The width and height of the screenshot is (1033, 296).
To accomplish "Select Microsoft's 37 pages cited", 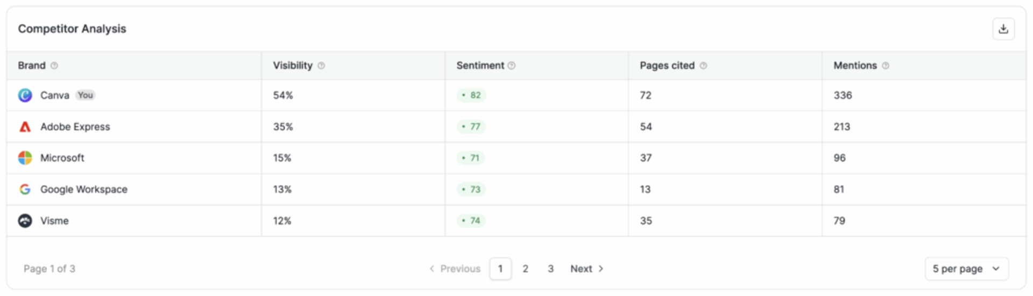I will (x=646, y=158).
